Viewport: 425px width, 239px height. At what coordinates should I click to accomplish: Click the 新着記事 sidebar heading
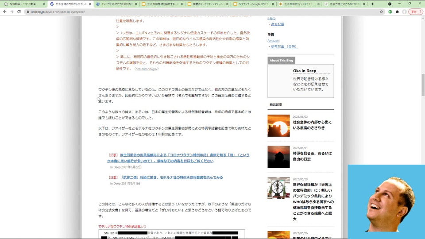click(x=276, y=104)
